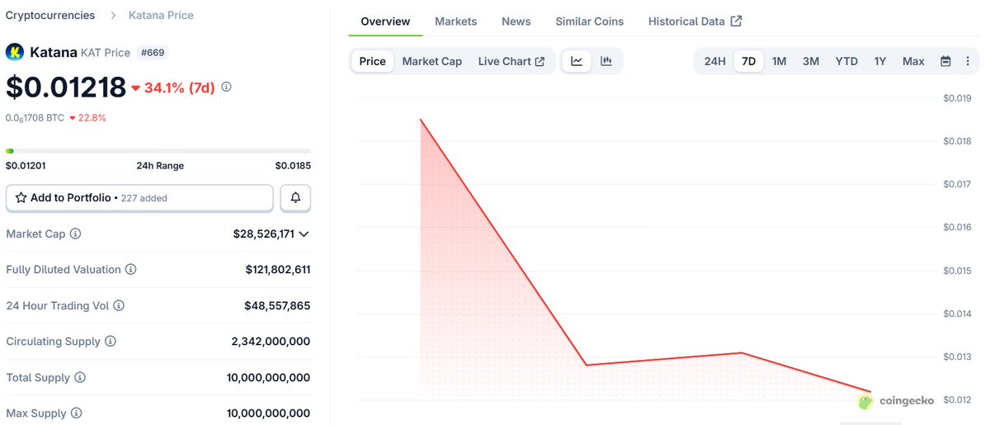Show Max Supply info icon
The height and width of the screenshot is (425, 990).
click(76, 413)
